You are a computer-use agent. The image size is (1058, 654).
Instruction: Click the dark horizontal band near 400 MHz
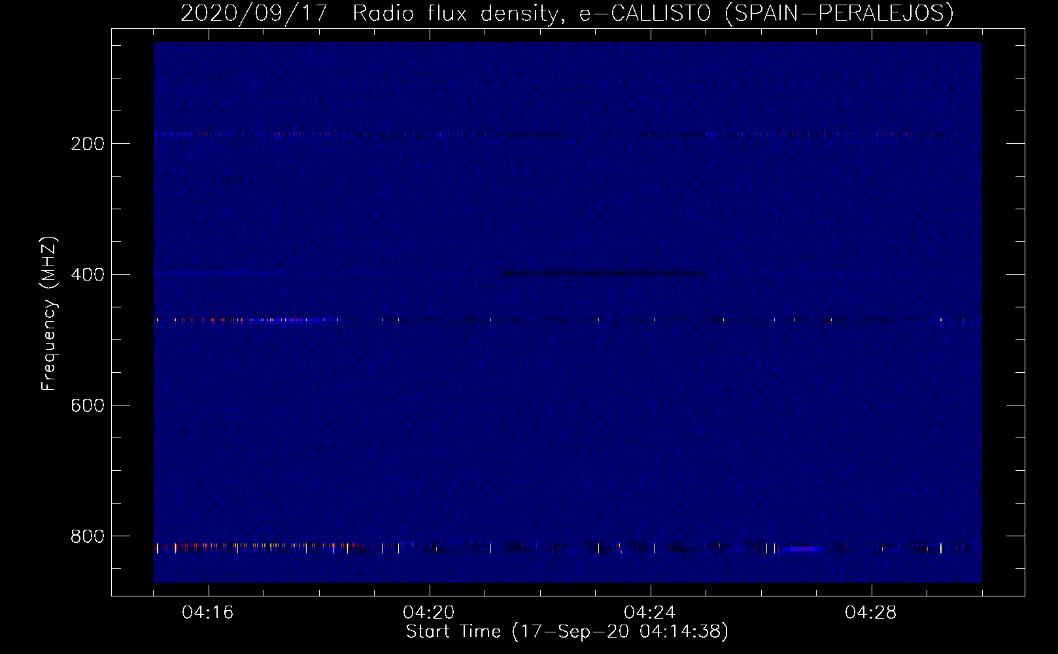603,273
